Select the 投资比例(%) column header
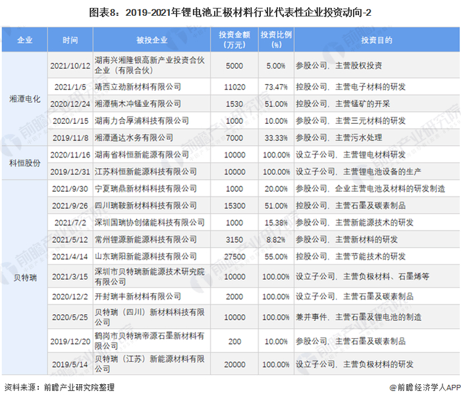461x400 pixels. (x=276, y=40)
